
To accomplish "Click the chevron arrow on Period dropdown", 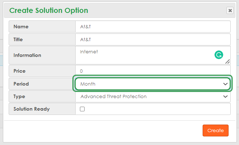I will (x=226, y=84).
